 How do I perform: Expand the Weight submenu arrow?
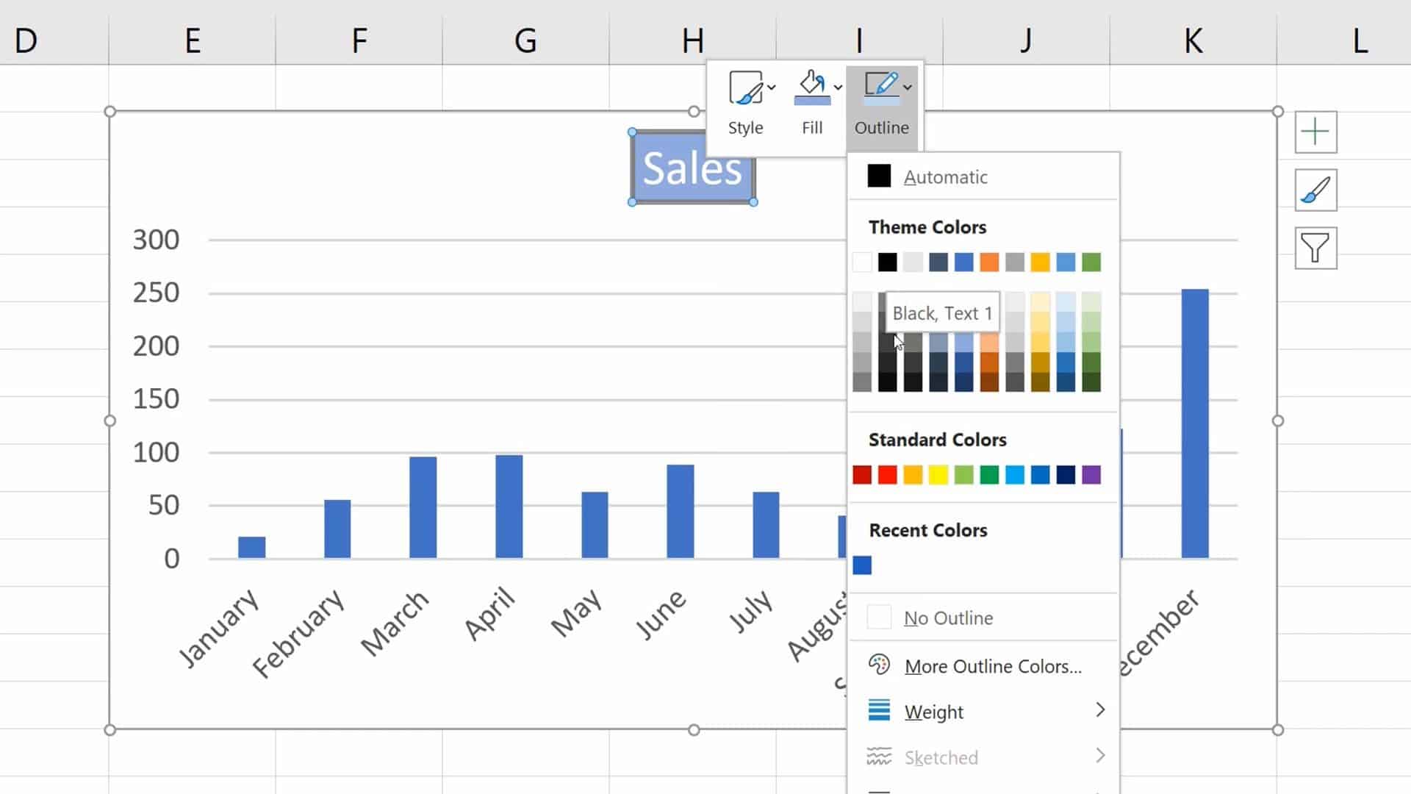pyautogui.click(x=1100, y=709)
